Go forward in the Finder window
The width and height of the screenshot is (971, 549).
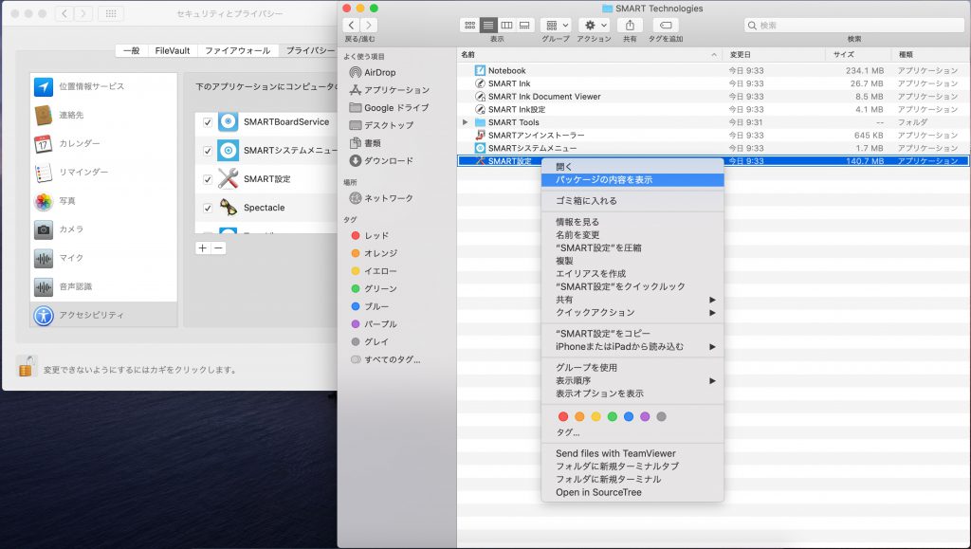[369, 26]
